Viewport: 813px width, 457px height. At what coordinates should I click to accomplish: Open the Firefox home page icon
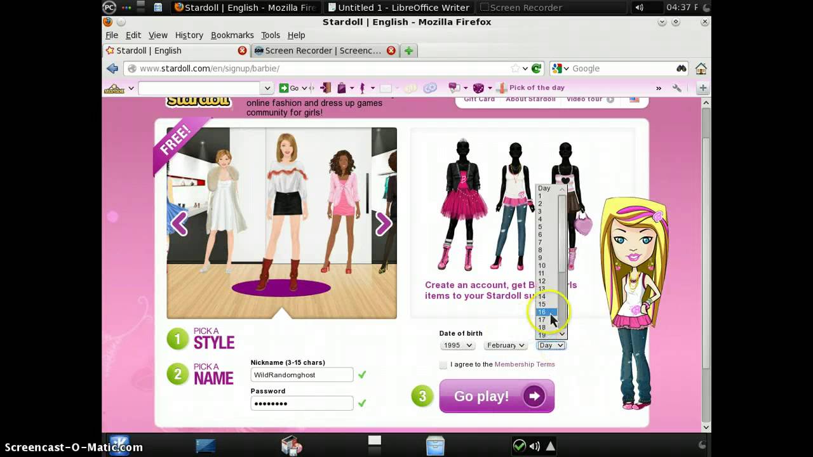701,69
